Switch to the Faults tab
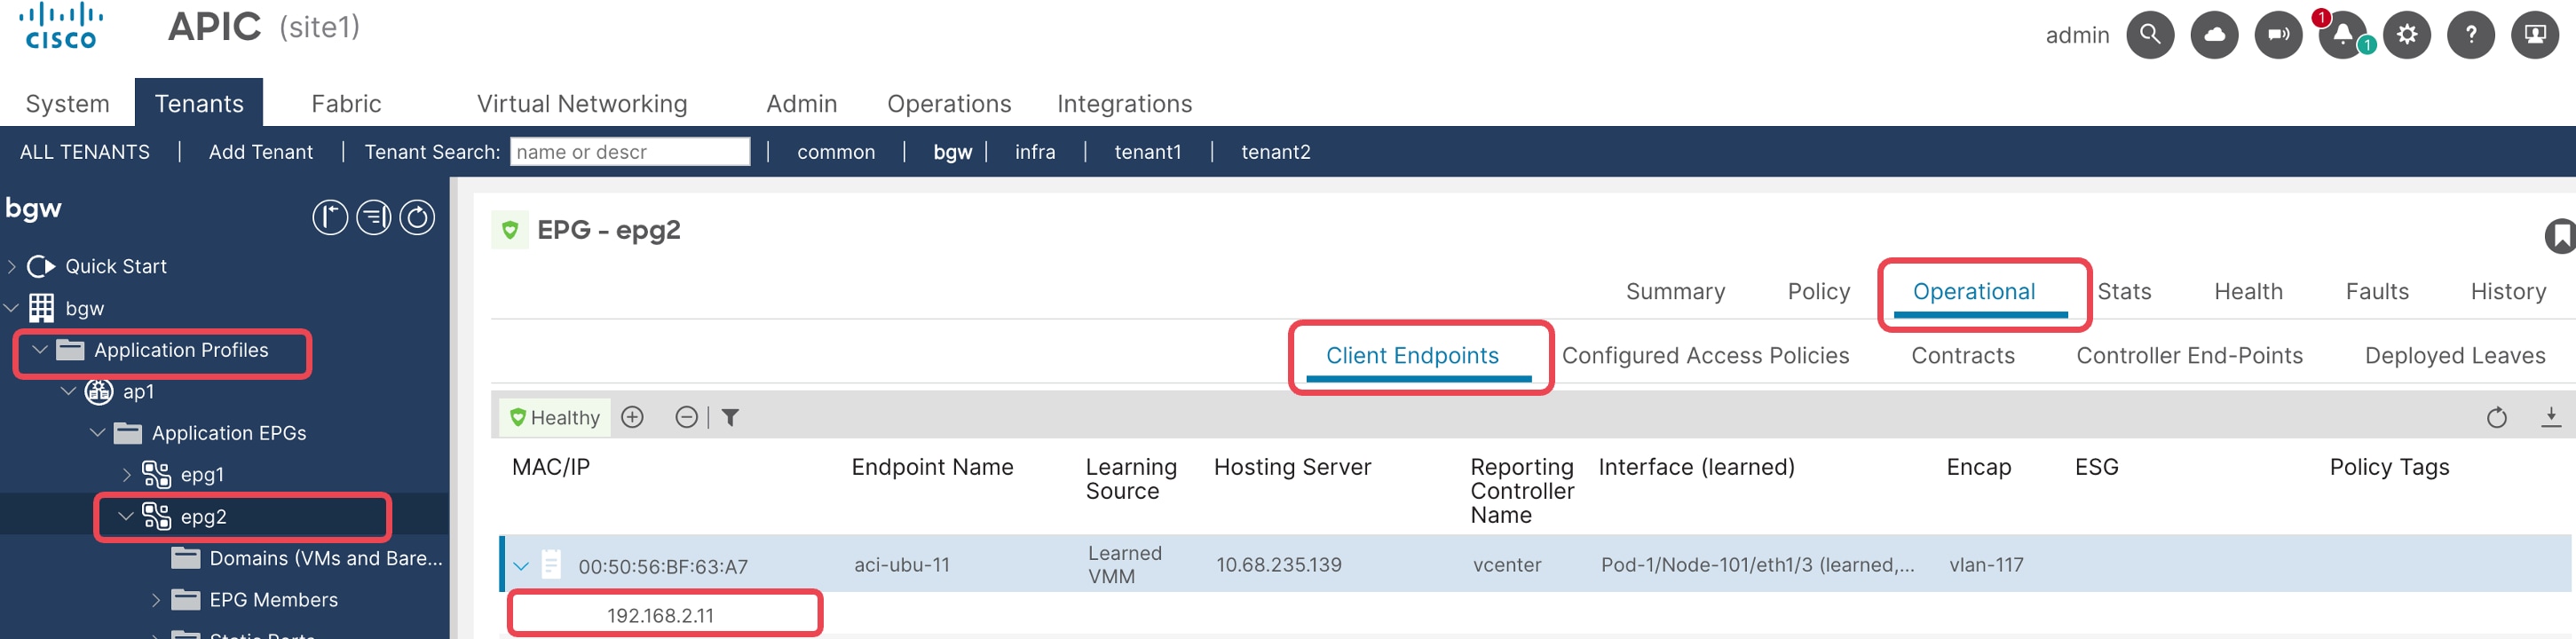Screen dimensions: 2576x639 tap(2377, 291)
